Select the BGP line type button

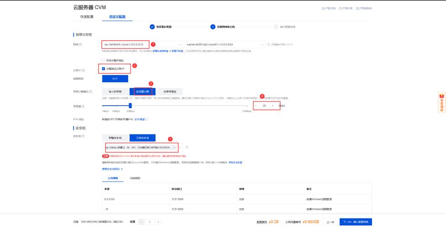(115, 78)
